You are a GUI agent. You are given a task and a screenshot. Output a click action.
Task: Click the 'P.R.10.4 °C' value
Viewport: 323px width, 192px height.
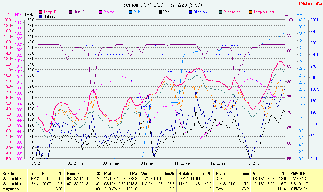(x=299, y=184)
